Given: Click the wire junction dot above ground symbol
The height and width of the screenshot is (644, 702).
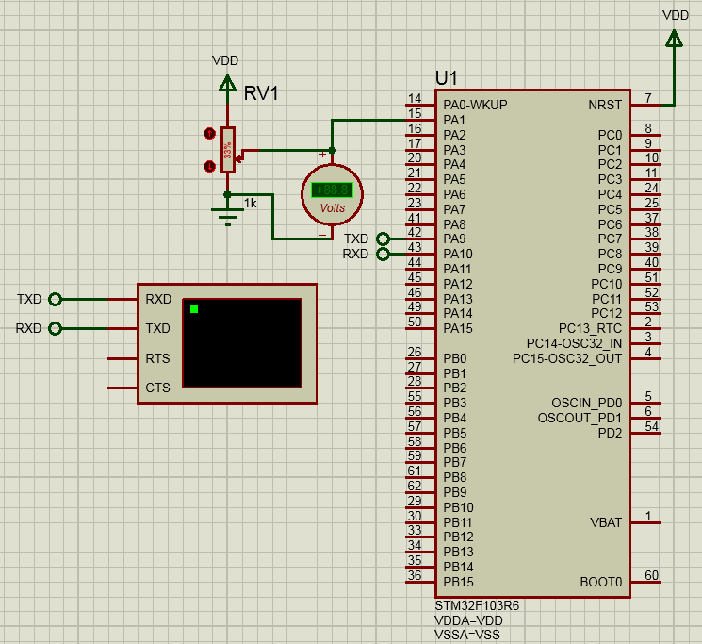Looking at the screenshot, I should [227, 194].
